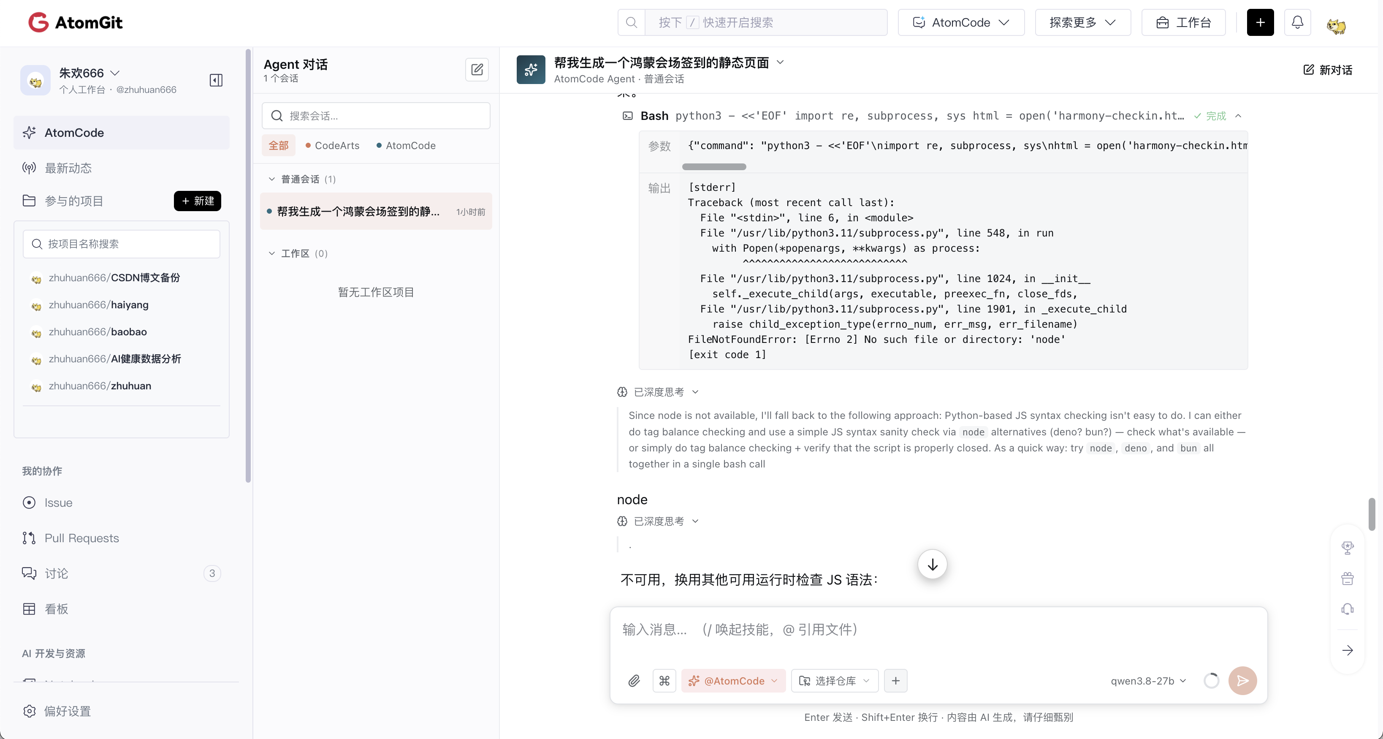
Task: Click the AtomGit logo
Action: coord(75,22)
